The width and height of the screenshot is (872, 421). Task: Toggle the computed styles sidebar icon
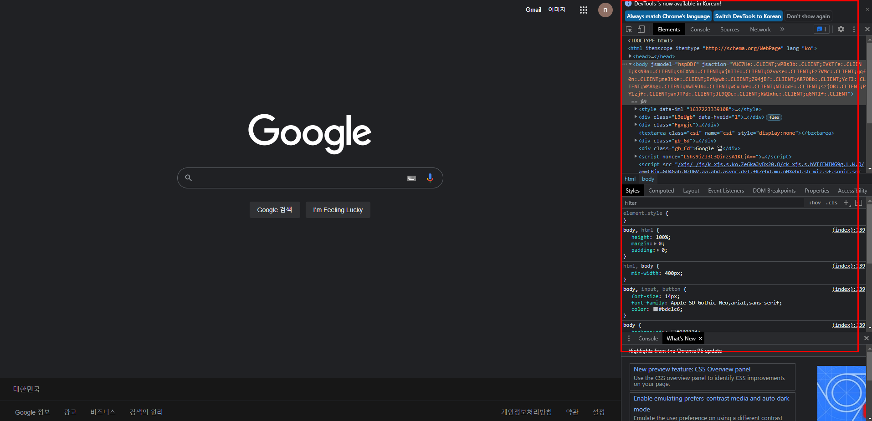858,203
